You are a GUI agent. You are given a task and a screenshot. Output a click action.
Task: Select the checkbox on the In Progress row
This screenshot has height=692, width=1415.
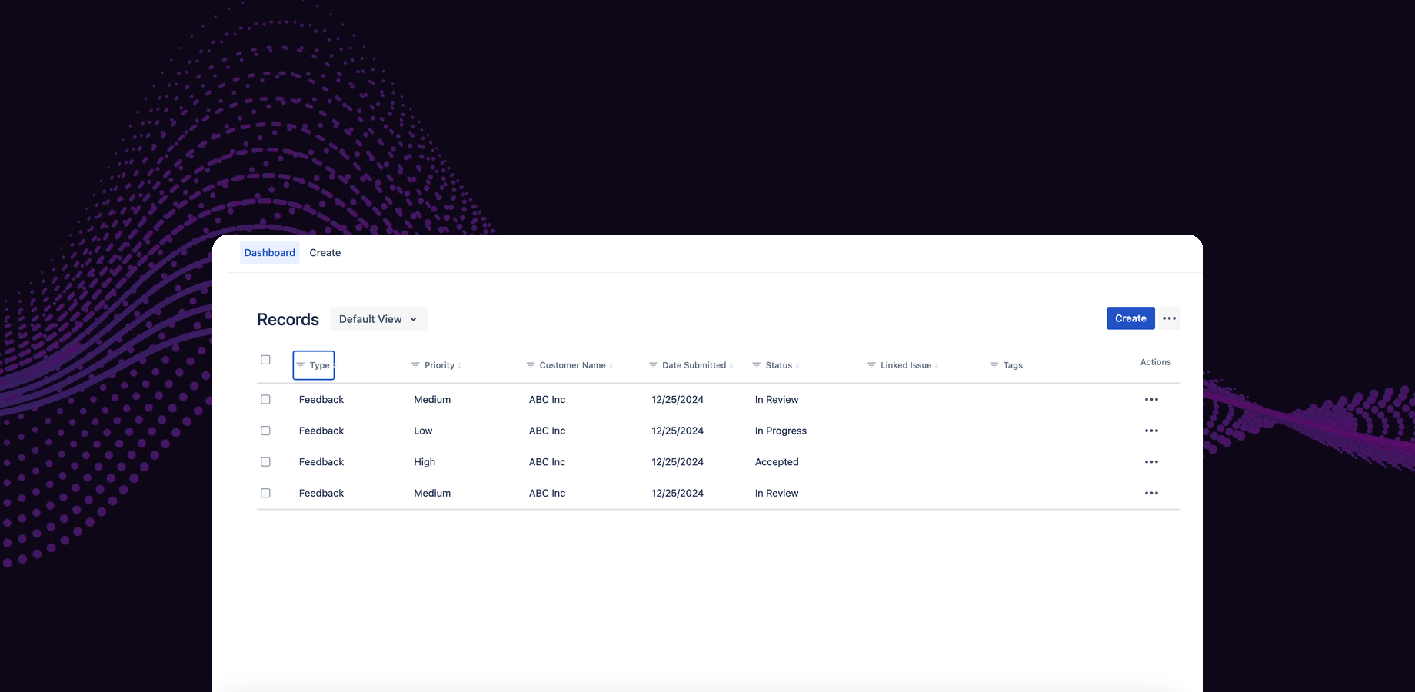pos(265,431)
